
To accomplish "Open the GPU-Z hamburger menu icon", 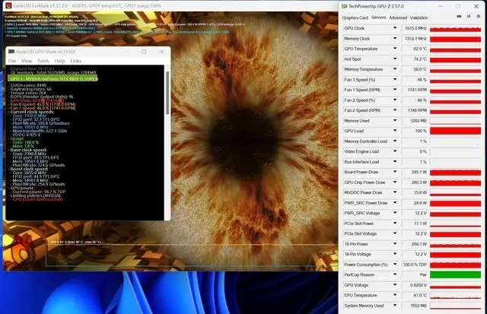I will (479, 17).
